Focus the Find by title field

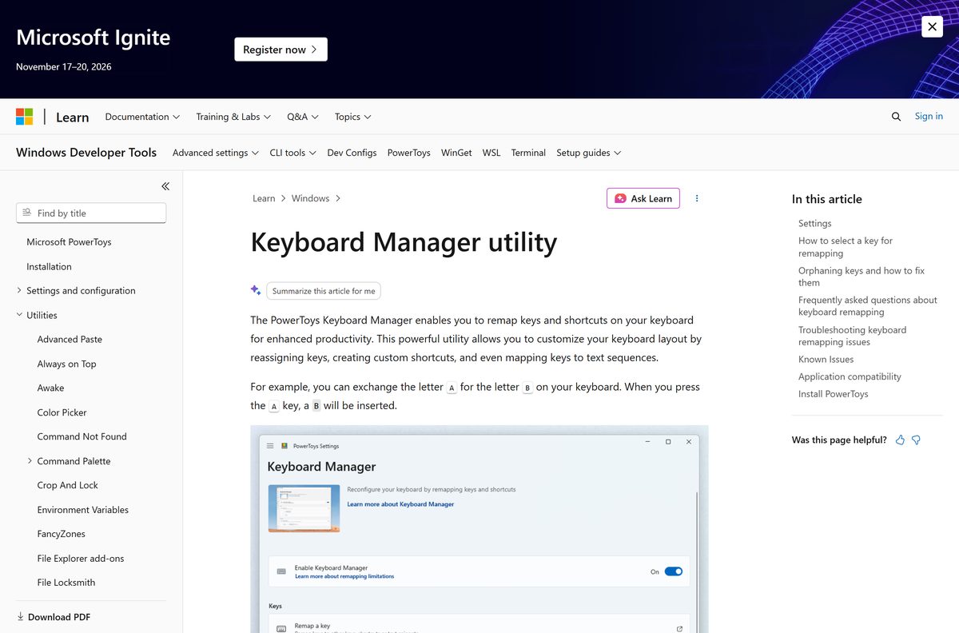[x=91, y=213]
